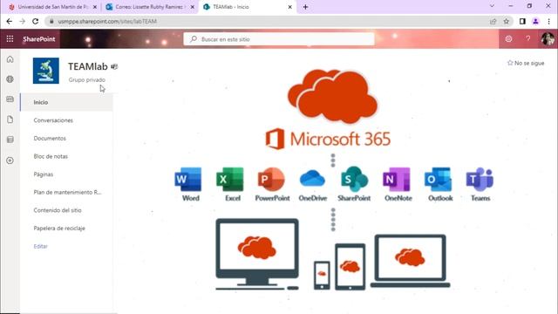Image resolution: width=558 pixels, height=314 pixels.
Task: Open the help question mark icon
Action: [x=528, y=38]
